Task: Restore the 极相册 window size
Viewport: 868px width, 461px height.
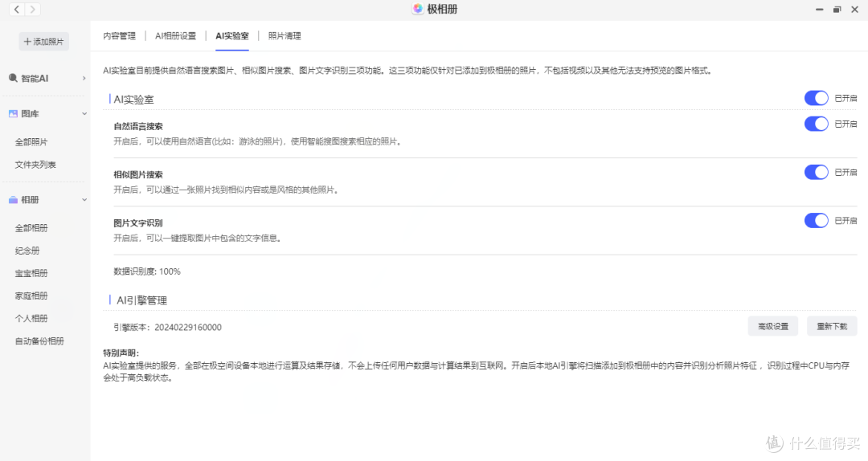Action: tap(837, 10)
